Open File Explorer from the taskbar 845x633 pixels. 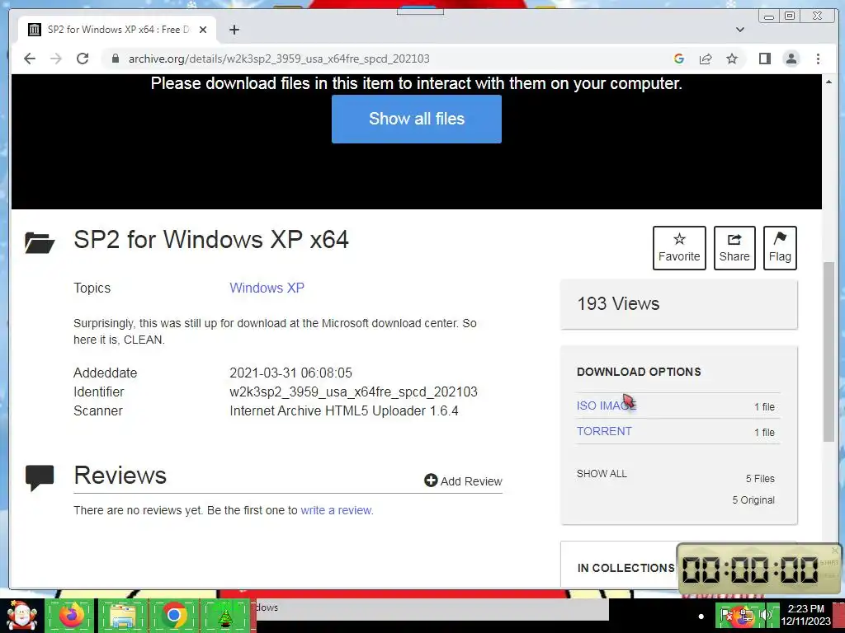click(x=123, y=615)
